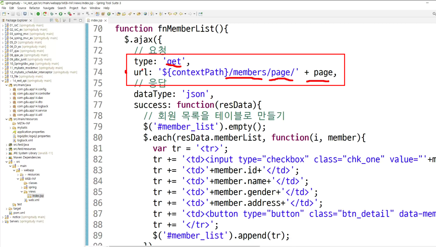Click the Previous Annotation toolbar icon
The height and width of the screenshot is (247, 436).
point(161,14)
